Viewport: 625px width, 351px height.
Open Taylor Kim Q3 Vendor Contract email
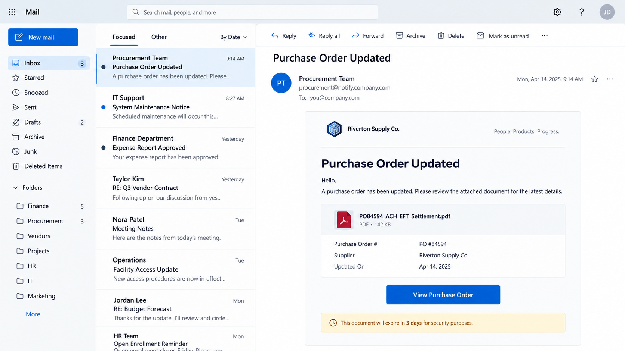tap(176, 188)
